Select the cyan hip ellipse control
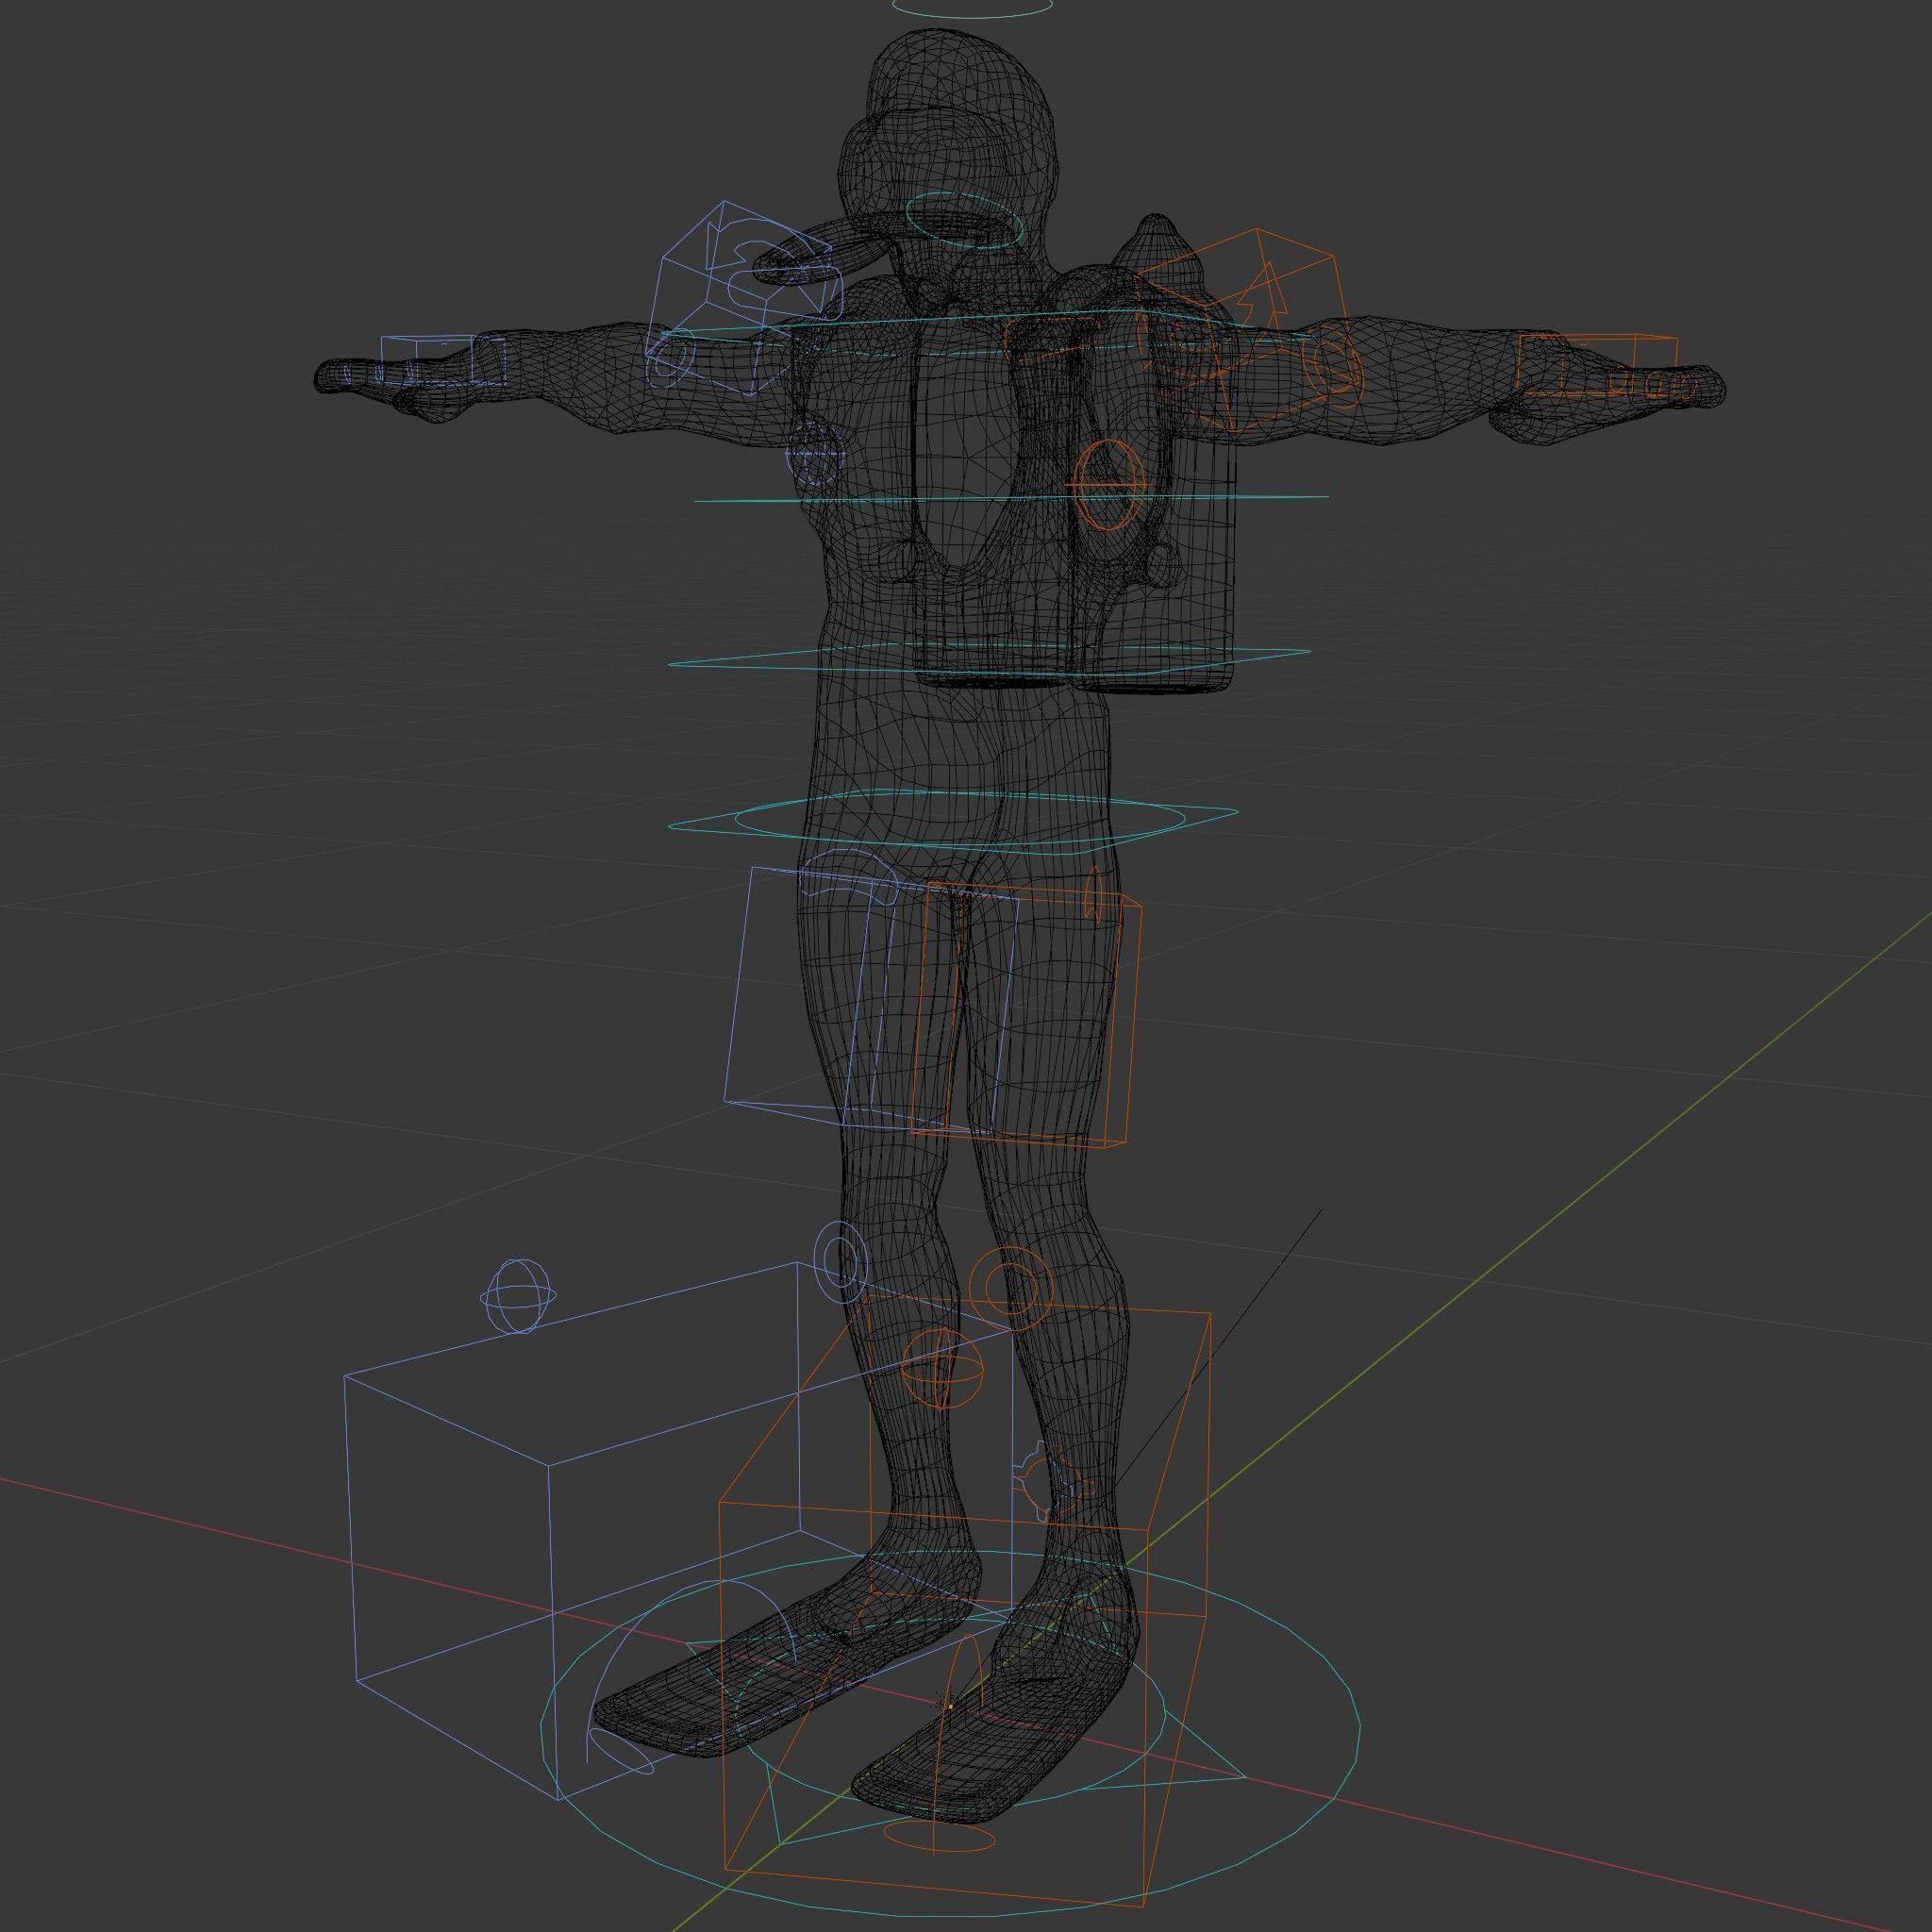 point(960,818)
